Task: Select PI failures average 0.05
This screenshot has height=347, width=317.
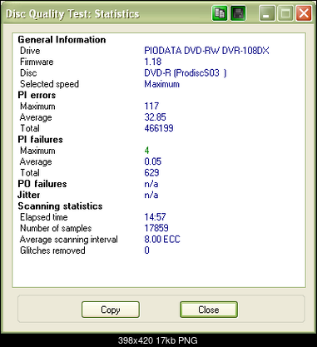Action: click(x=153, y=161)
